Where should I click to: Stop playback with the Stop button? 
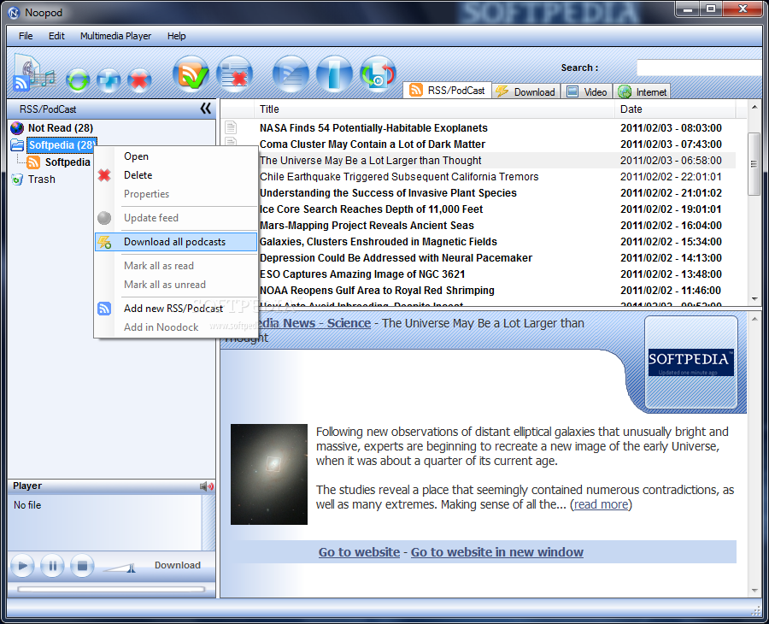(x=82, y=566)
